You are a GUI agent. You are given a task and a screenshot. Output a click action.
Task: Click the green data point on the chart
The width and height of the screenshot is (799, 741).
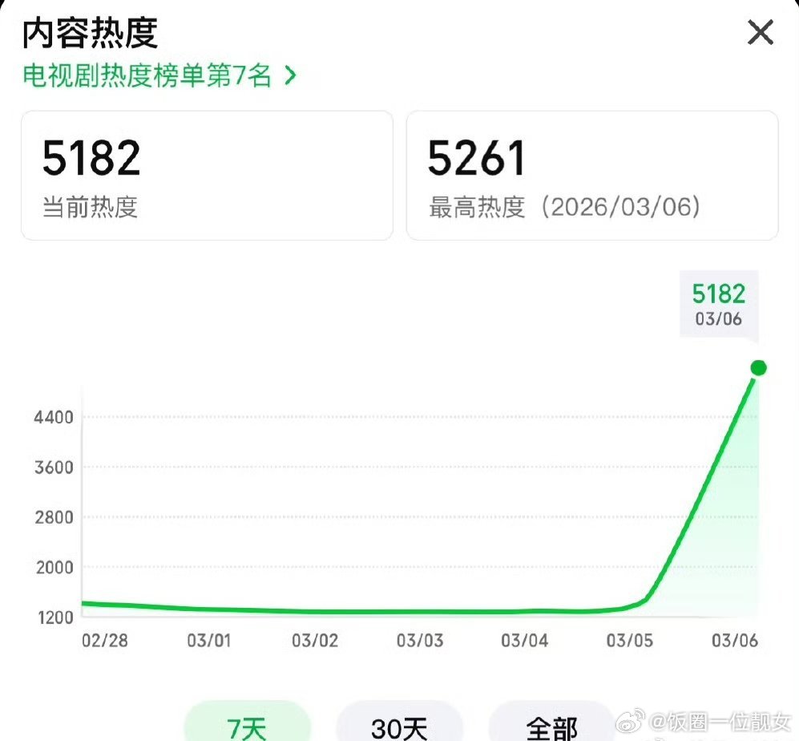(x=758, y=368)
